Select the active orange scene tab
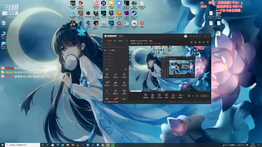262x147 pixels. pyautogui.click(x=109, y=41)
